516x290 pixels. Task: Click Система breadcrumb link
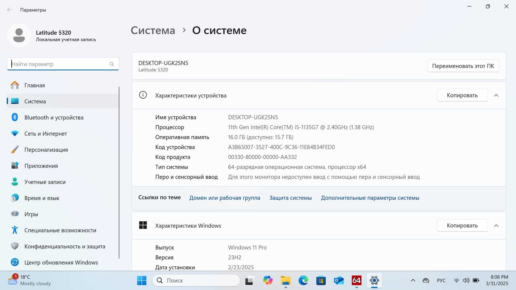pos(153,30)
